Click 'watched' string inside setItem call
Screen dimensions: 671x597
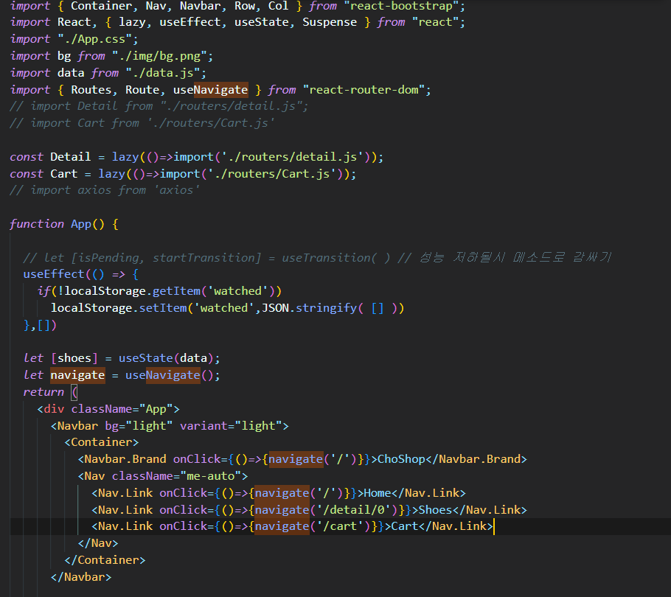coord(224,308)
